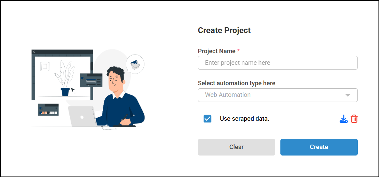Click the Clear button
This screenshot has width=379, height=177.
click(x=236, y=147)
